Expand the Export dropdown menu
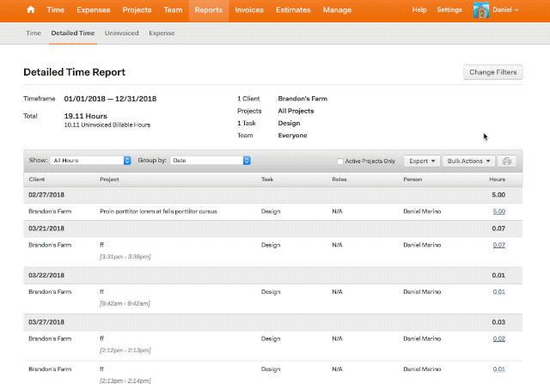Image resolution: width=550 pixels, height=384 pixels. [x=422, y=161]
